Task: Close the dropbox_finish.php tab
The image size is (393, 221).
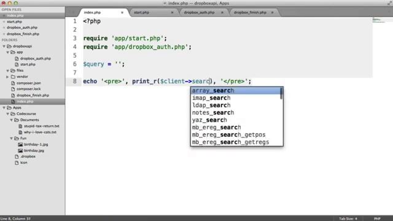Action: 273,12
